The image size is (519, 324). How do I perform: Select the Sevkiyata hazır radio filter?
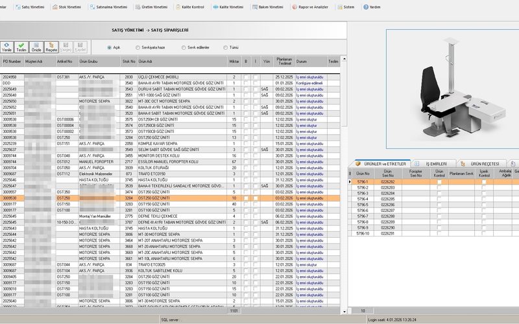(x=138, y=47)
